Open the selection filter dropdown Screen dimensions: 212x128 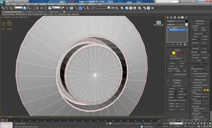[x=18, y=8]
